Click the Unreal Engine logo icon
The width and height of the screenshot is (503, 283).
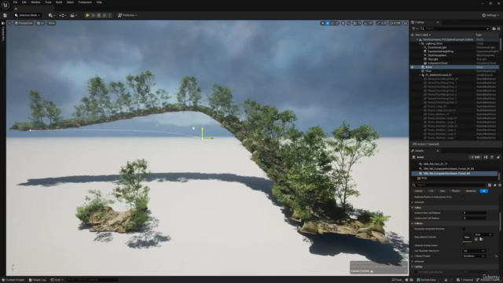(x=6, y=6)
